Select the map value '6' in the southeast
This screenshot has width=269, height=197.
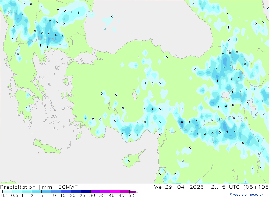pos(227,132)
